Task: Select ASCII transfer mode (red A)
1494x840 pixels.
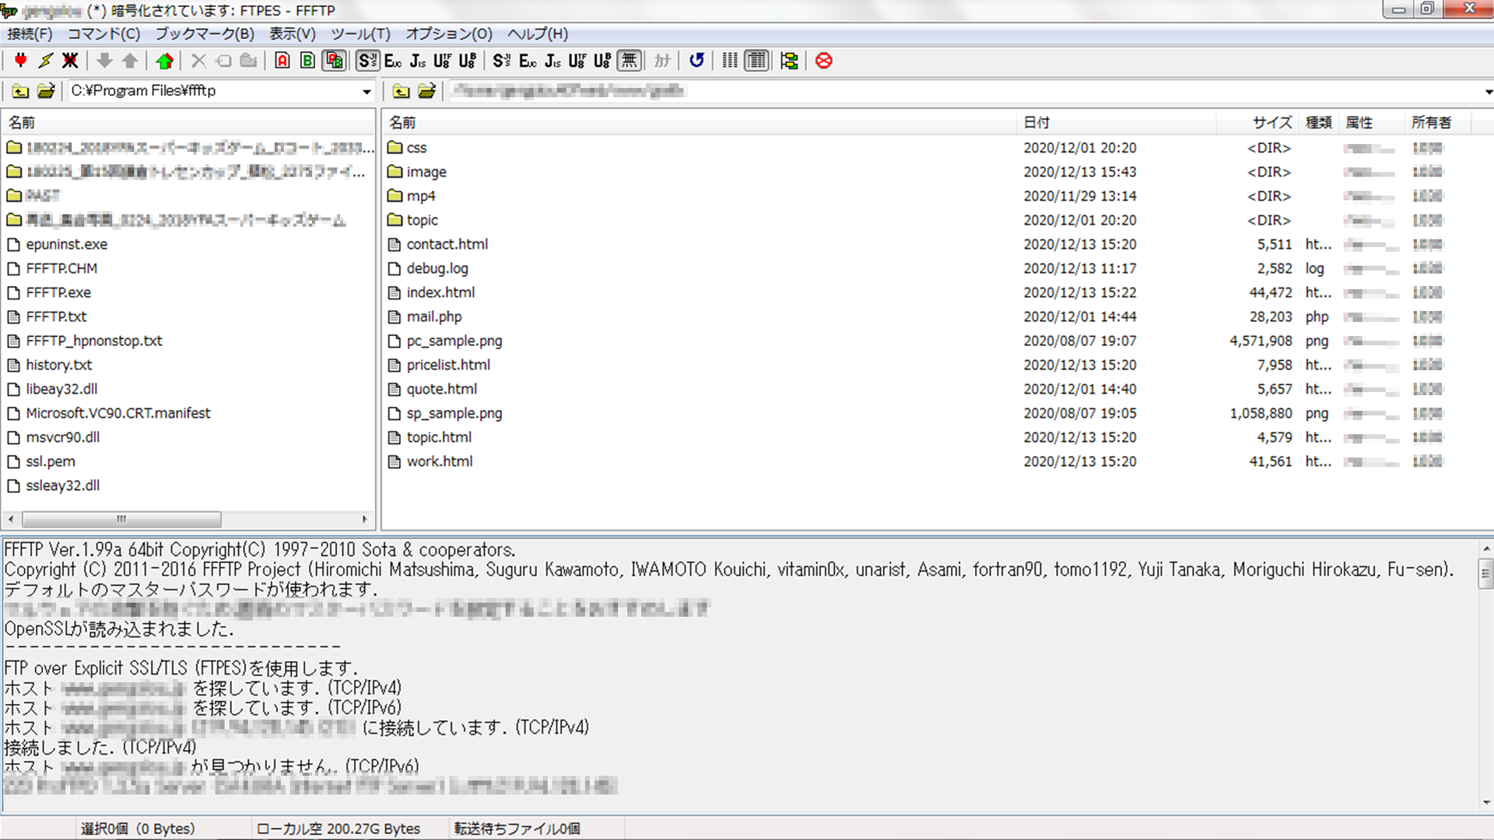Action: (x=282, y=61)
